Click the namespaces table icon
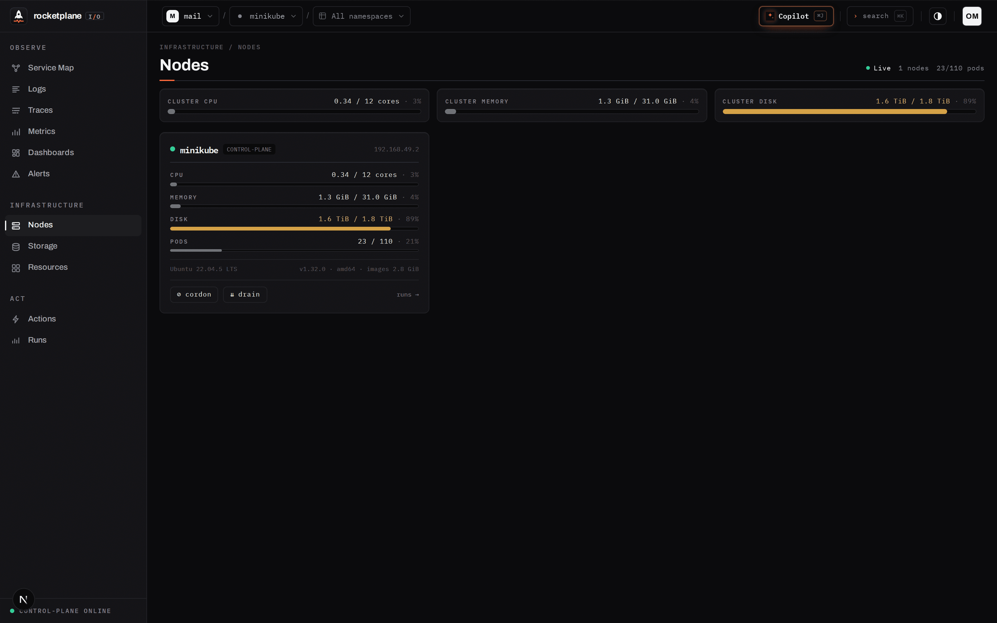 pos(322,16)
